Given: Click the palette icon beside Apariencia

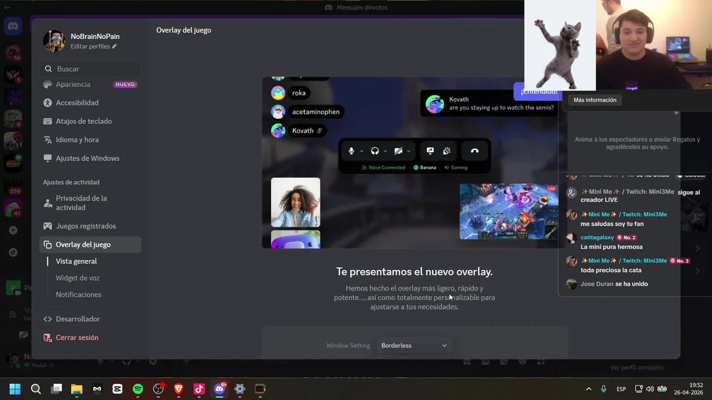Looking at the screenshot, I should point(48,84).
